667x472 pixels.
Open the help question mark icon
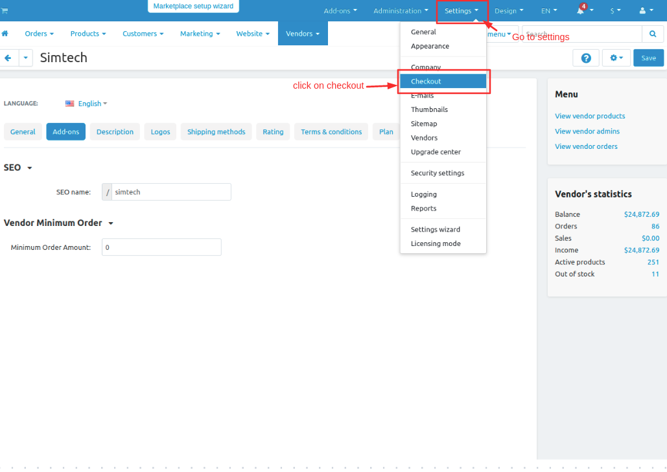[x=586, y=58]
